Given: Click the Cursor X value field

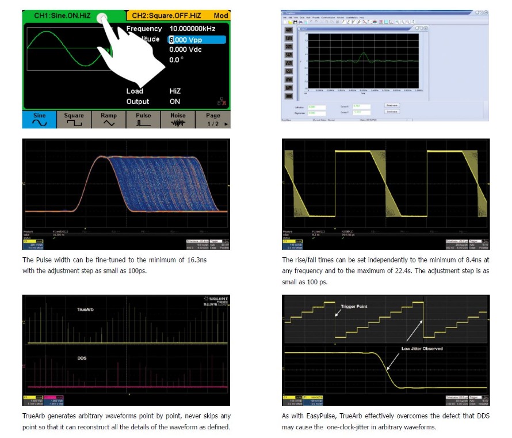Looking at the screenshot, I should 361,106.
